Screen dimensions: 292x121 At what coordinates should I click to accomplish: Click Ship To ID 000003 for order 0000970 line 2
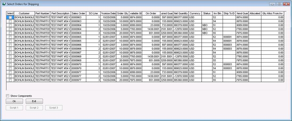click(229, 68)
